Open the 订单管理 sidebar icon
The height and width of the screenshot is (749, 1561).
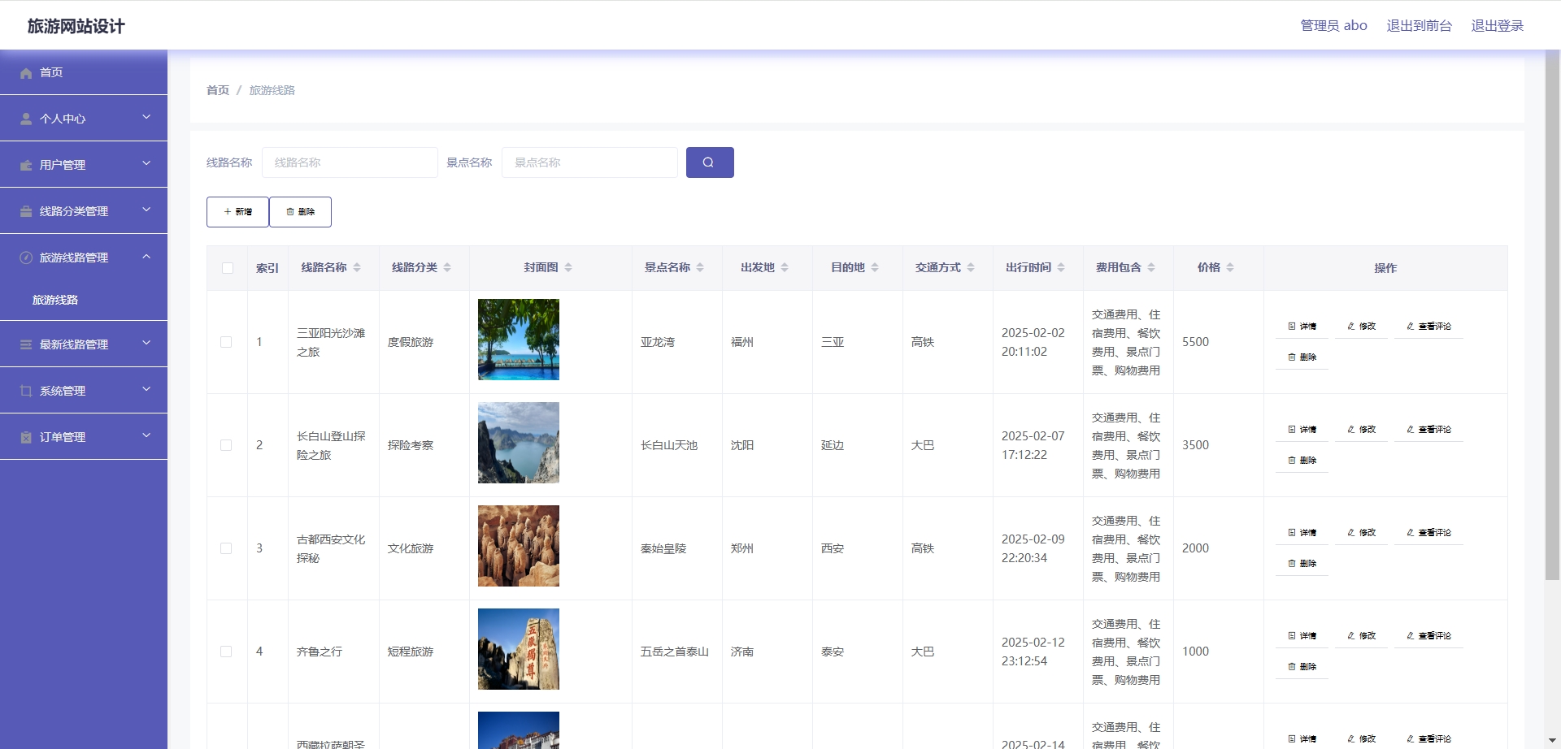(x=25, y=436)
